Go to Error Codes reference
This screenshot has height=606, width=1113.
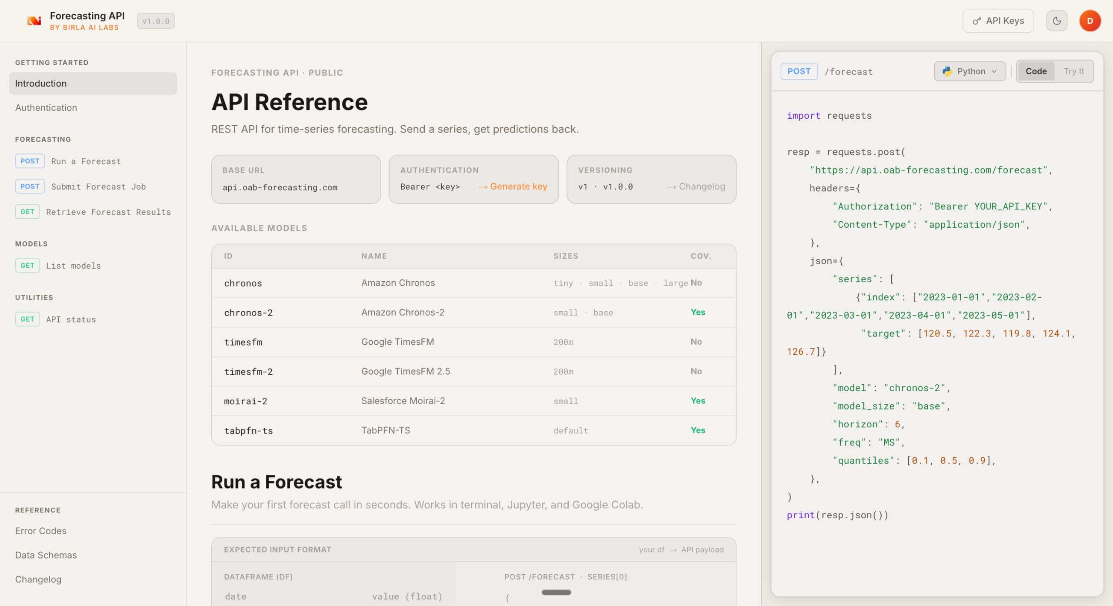point(41,531)
